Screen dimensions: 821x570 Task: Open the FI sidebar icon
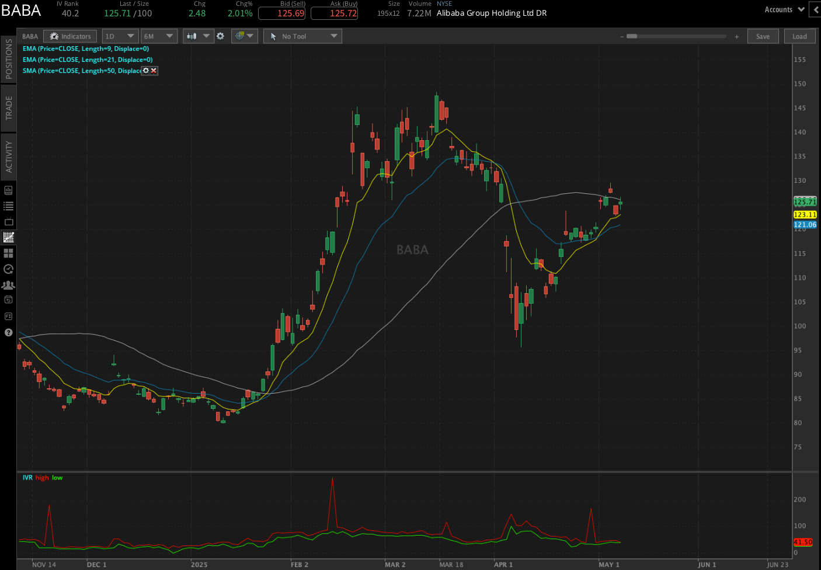8,316
